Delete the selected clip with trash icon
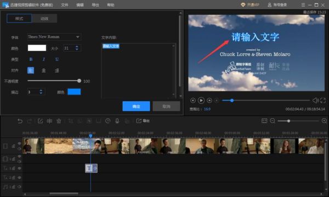329x197 pixels. click(x=59, y=121)
